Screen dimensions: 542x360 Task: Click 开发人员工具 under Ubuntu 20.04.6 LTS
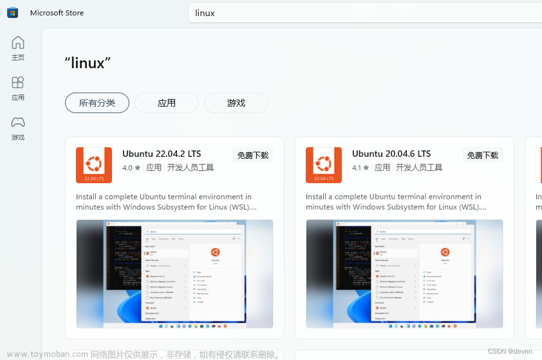pyautogui.click(x=419, y=168)
